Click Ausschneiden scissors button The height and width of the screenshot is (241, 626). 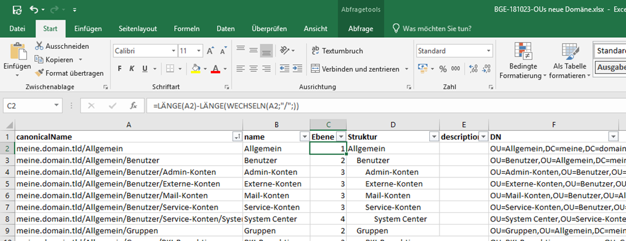coord(62,46)
